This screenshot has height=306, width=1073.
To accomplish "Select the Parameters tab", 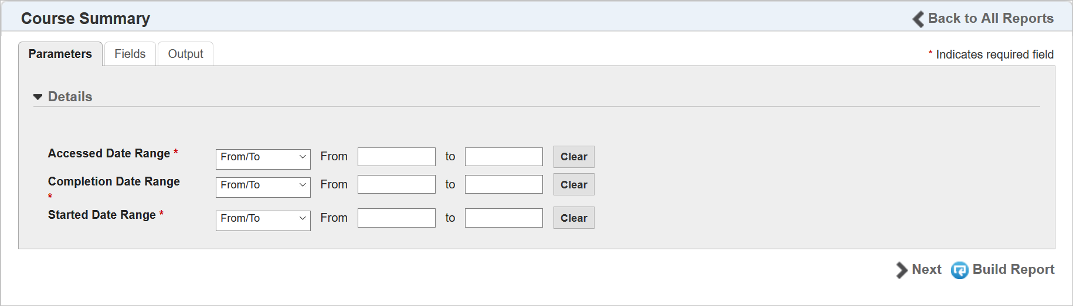I will (x=60, y=54).
